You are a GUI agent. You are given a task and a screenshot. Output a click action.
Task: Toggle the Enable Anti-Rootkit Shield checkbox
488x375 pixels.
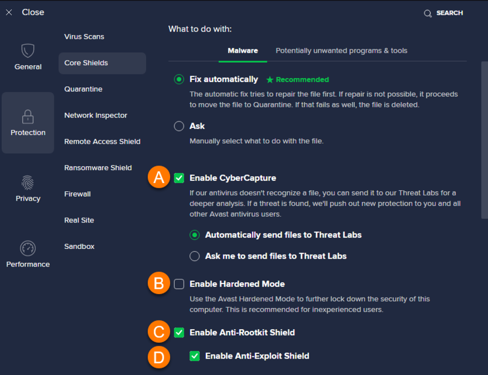(x=179, y=333)
